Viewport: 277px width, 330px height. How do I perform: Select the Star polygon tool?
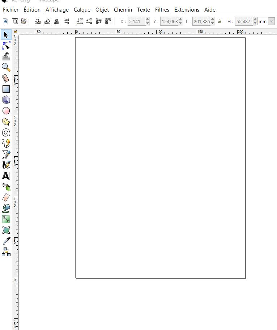click(6, 122)
